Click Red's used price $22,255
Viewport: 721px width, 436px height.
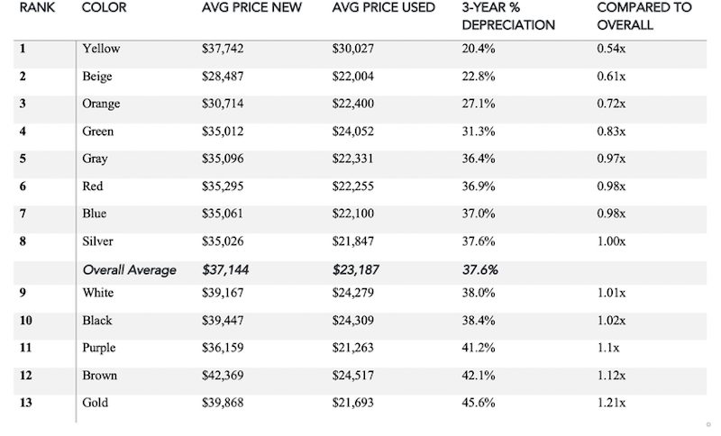coord(353,186)
